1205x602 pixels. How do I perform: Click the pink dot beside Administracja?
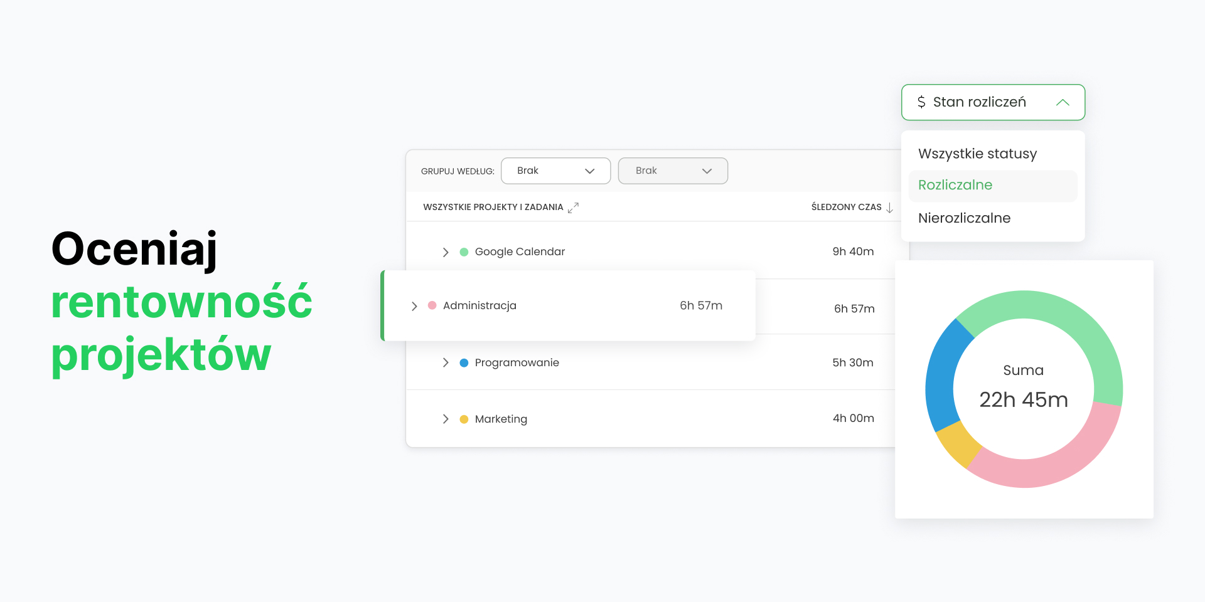pyautogui.click(x=432, y=305)
